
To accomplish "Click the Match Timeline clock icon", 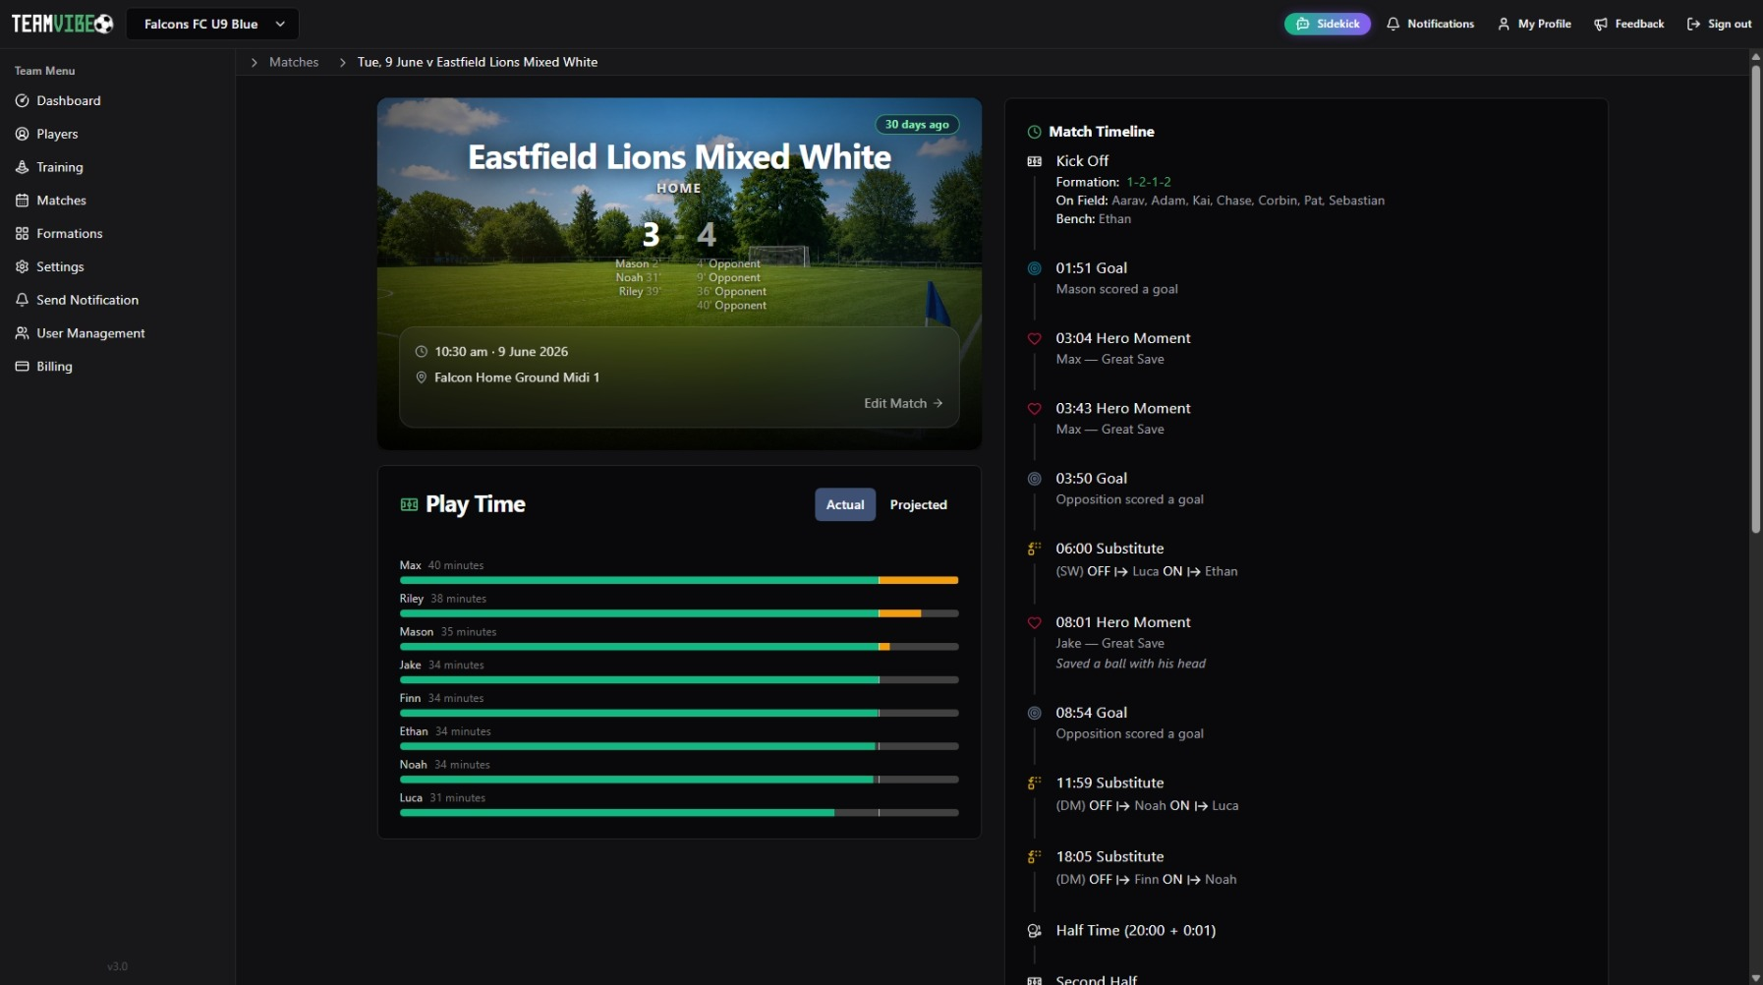I will 1034,132.
